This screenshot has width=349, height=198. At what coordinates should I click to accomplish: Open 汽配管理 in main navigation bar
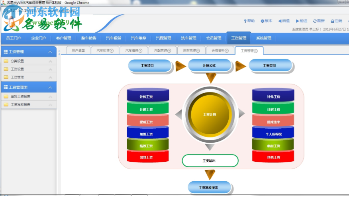point(164,38)
